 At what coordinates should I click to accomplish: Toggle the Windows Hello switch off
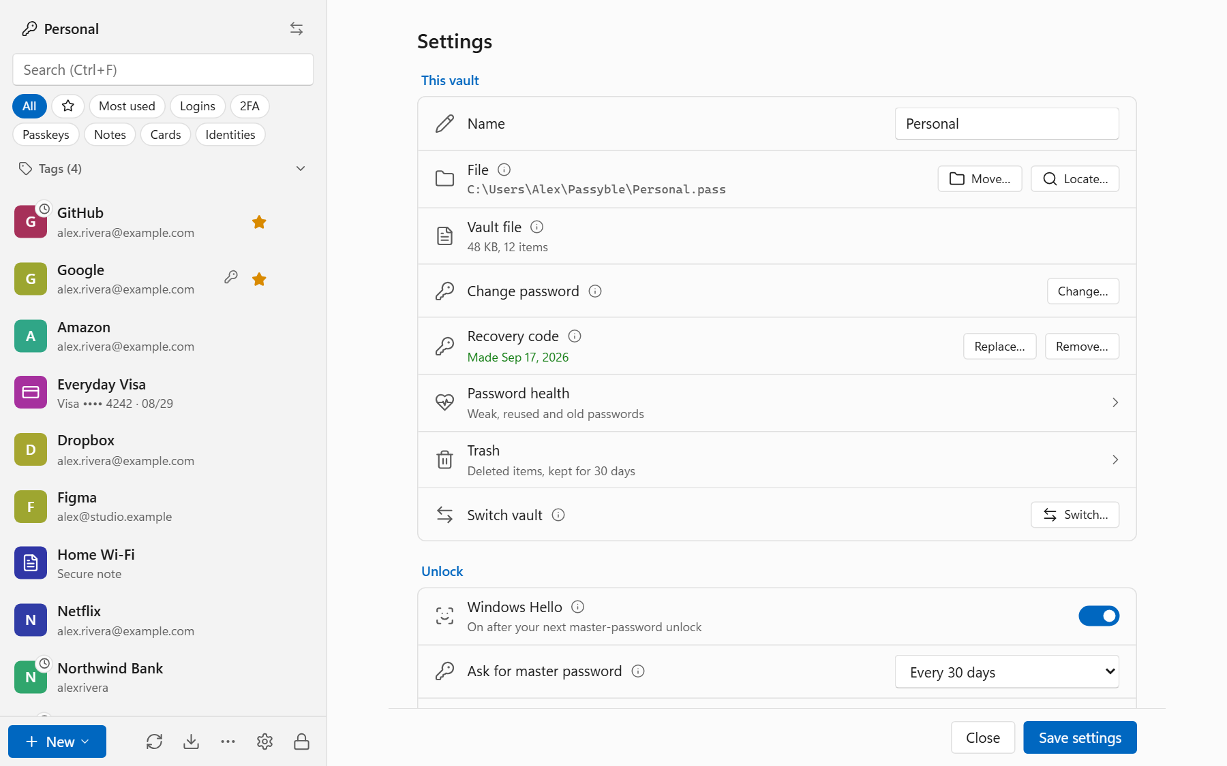click(1099, 616)
